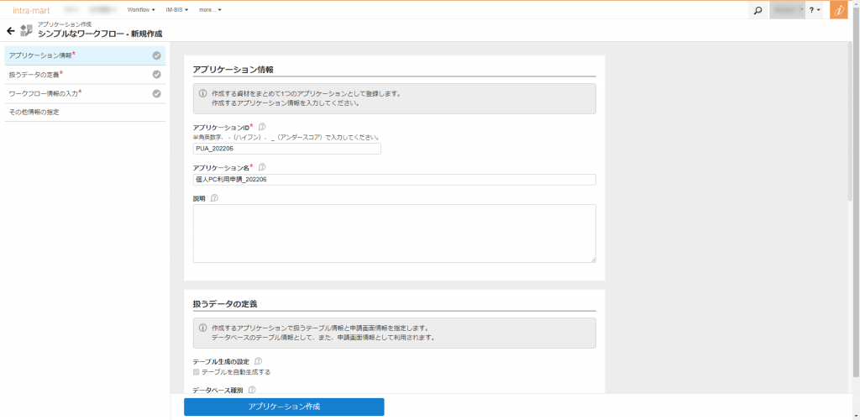Open the IM-BIS dropdown menu
The height and width of the screenshot is (420, 860).
177,10
